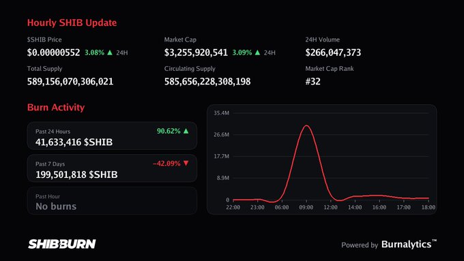This screenshot has height=261, width=464.
Task: Click the No burns text
Action: point(56,206)
